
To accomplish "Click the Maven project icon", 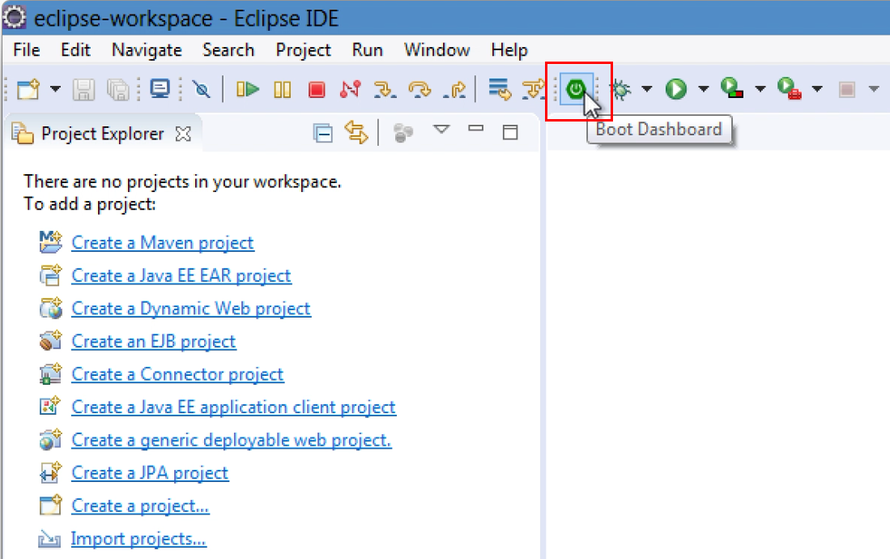I will tap(50, 242).
